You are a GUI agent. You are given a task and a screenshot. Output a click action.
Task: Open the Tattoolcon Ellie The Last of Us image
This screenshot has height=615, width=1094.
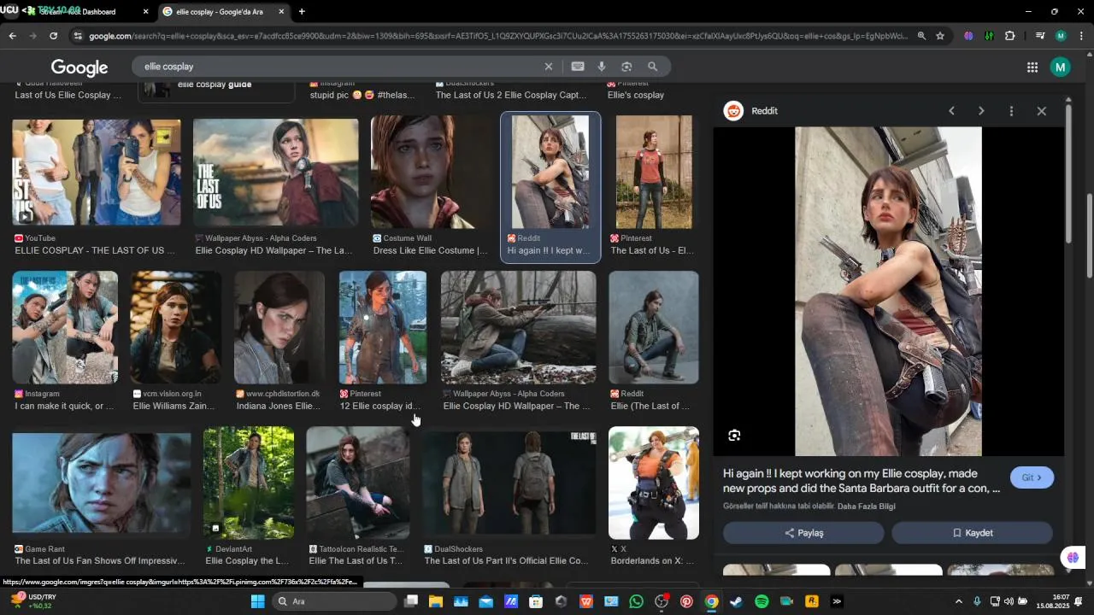[357, 483]
